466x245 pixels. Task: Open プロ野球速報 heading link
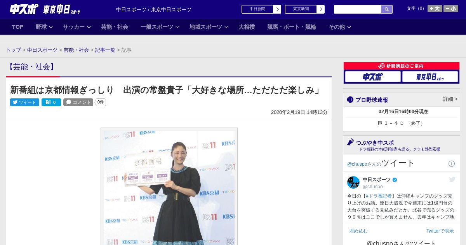372,100
